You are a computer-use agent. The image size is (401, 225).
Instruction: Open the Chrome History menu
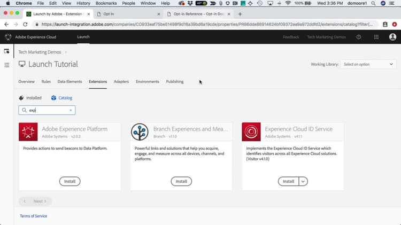click(83, 3)
